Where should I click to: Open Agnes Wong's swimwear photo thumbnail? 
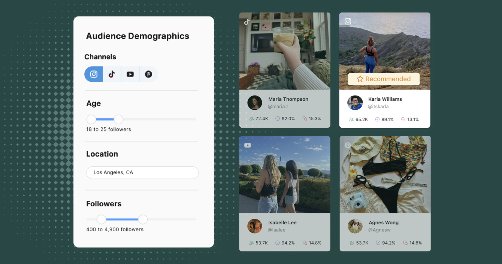[385, 175]
